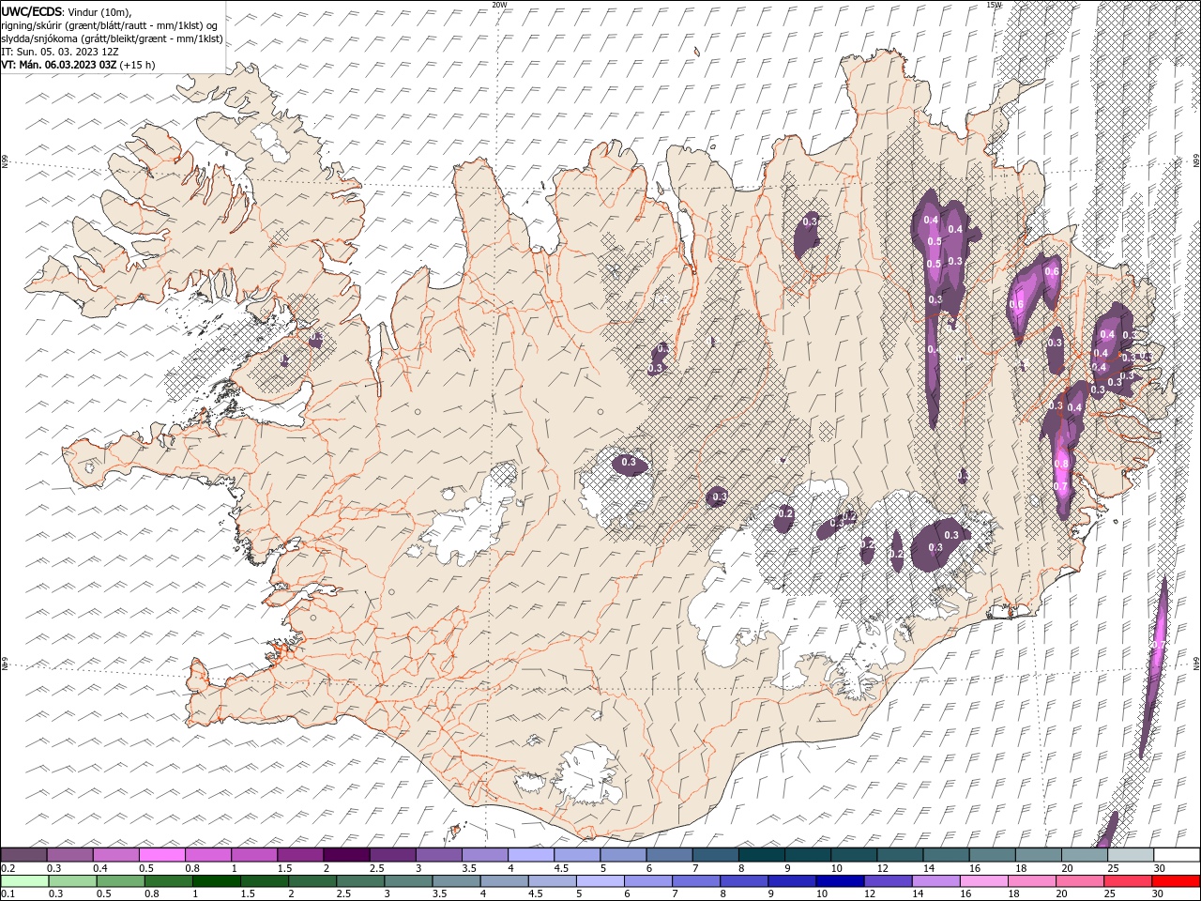Pick the light blue swatch labeled 4, upper legend

[x=530, y=855]
